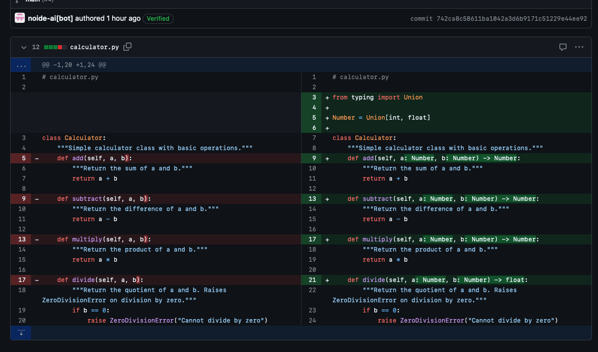Open the calculator.py file name link
Screen dimensions: 598x352
click(94, 47)
